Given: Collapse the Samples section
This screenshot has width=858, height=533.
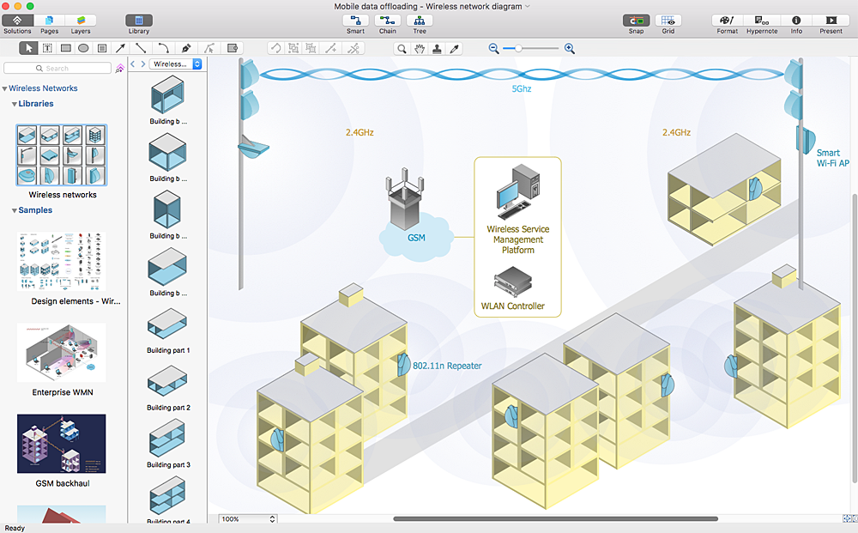Looking at the screenshot, I should pyautogui.click(x=15, y=210).
